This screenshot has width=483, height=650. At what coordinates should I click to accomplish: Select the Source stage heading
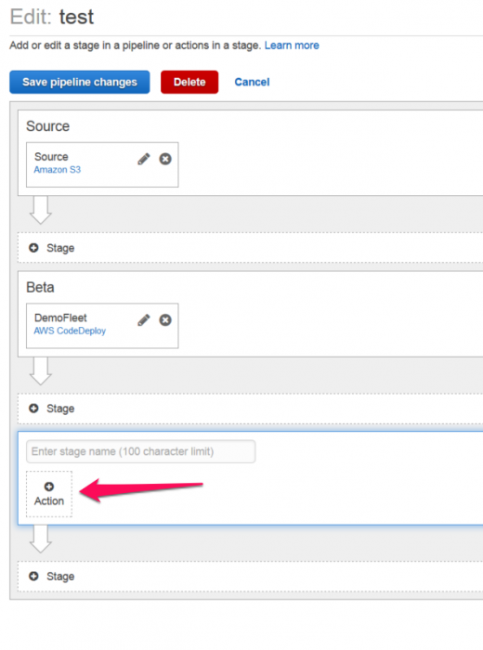pos(47,126)
